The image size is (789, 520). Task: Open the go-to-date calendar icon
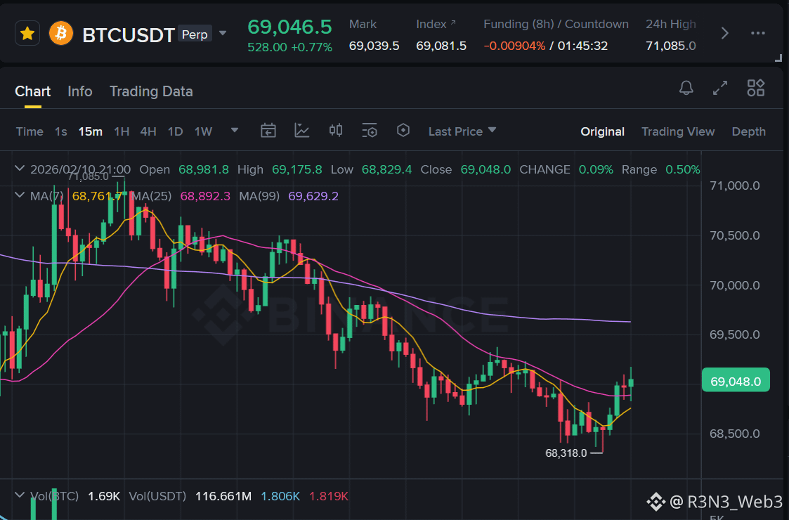(x=268, y=131)
